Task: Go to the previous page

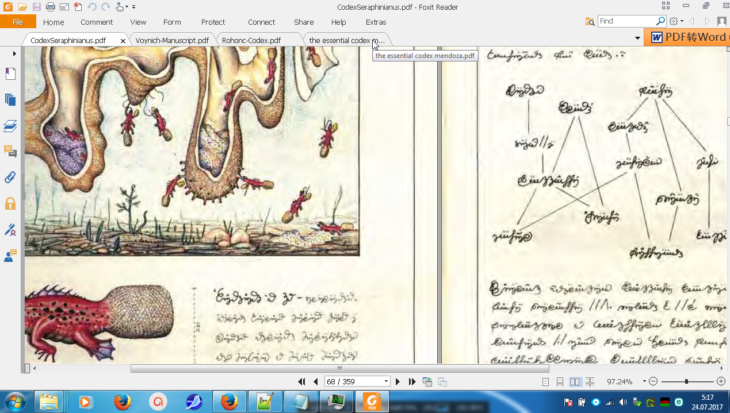Action: pyautogui.click(x=315, y=381)
